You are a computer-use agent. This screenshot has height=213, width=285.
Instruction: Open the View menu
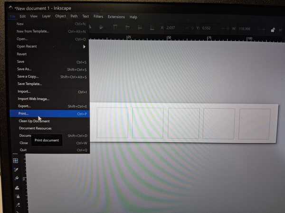34,16
